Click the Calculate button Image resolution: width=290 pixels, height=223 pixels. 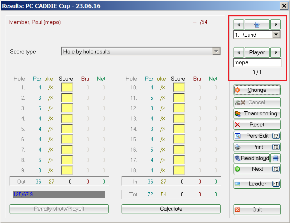[171, 209]
